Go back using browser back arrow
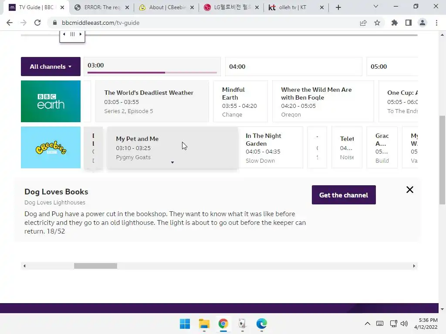 (10, 23)
